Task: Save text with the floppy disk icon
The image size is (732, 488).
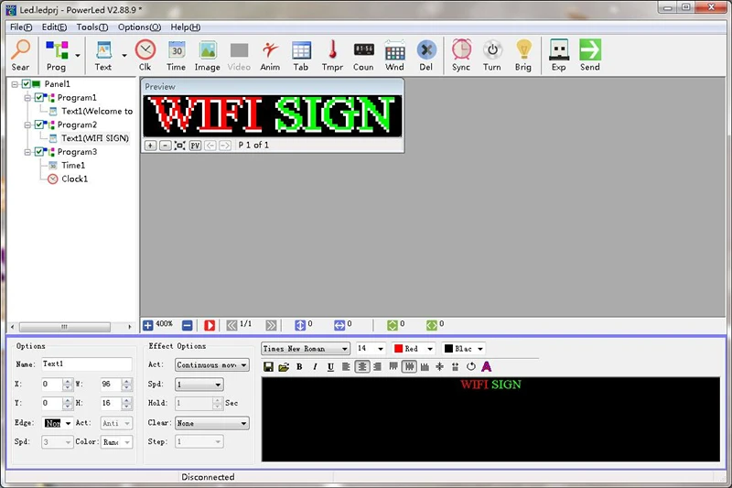Action: point(268,367)
